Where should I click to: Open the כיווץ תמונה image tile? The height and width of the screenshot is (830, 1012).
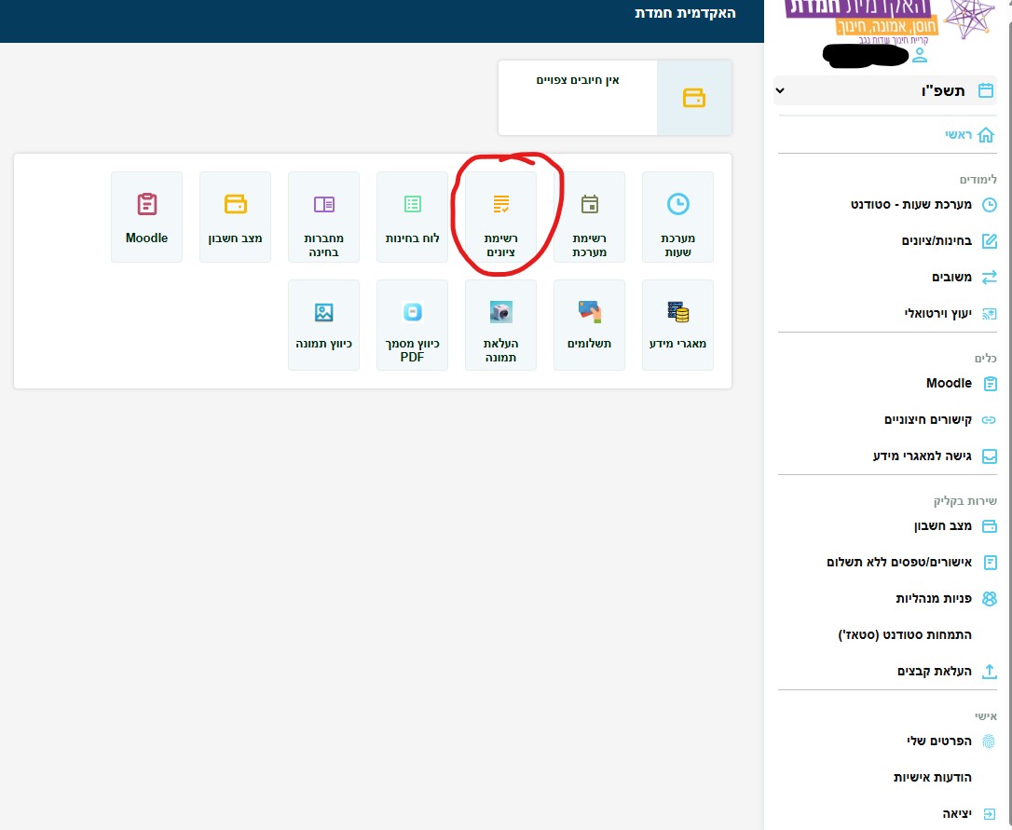pos(323,325)
